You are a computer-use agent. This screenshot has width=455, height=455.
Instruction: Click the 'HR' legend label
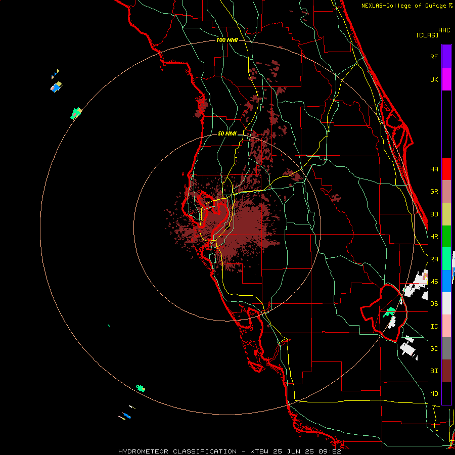tap(434, 237)
